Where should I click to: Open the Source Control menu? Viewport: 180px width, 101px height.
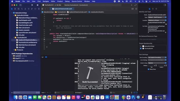pos(77,1)
